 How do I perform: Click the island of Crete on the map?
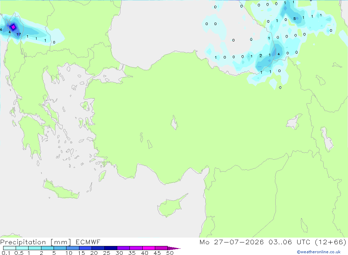[x=61, y=189]
